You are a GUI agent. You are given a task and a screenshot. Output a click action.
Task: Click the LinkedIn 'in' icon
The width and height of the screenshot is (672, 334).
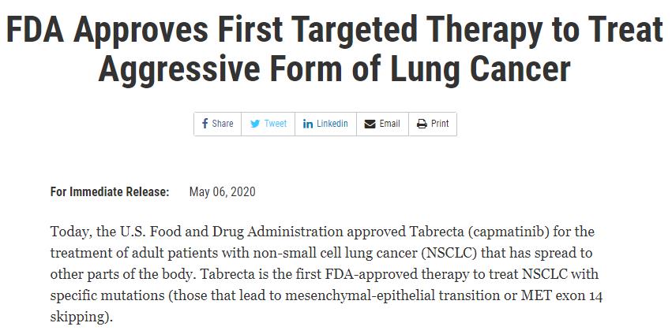click(308, 124)
